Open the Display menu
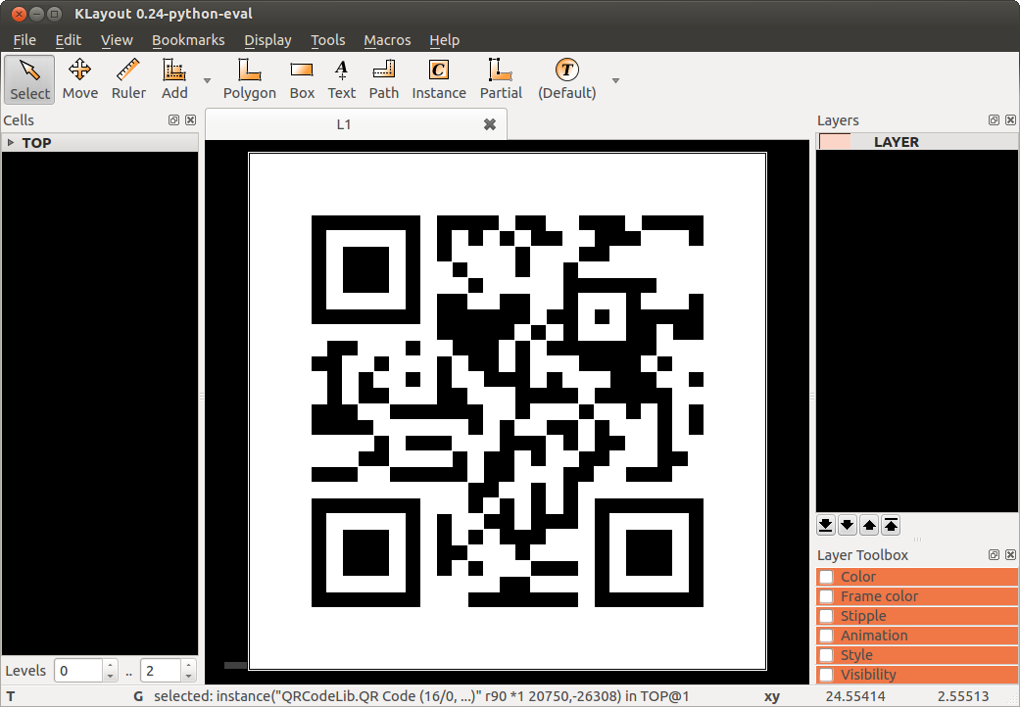This screenshot has height=707, width=1020. point(267,40)
